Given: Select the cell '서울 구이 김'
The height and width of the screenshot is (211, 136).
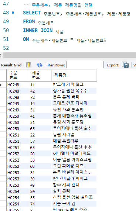Looking at the screenshot, I should [74, 204].
